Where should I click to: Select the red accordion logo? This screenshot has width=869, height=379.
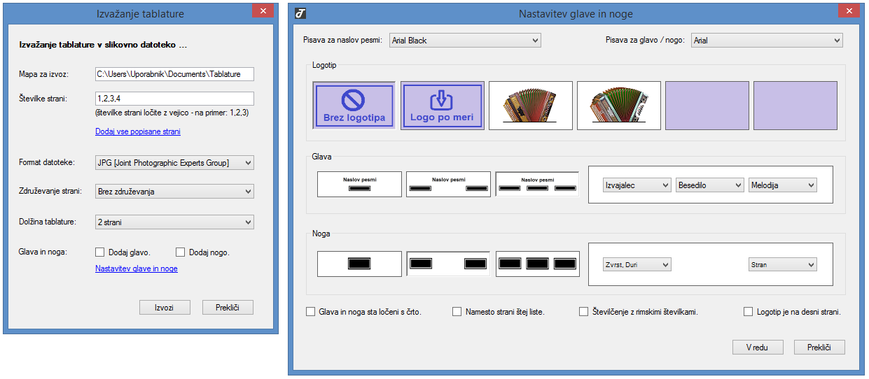tap(530, 106)
